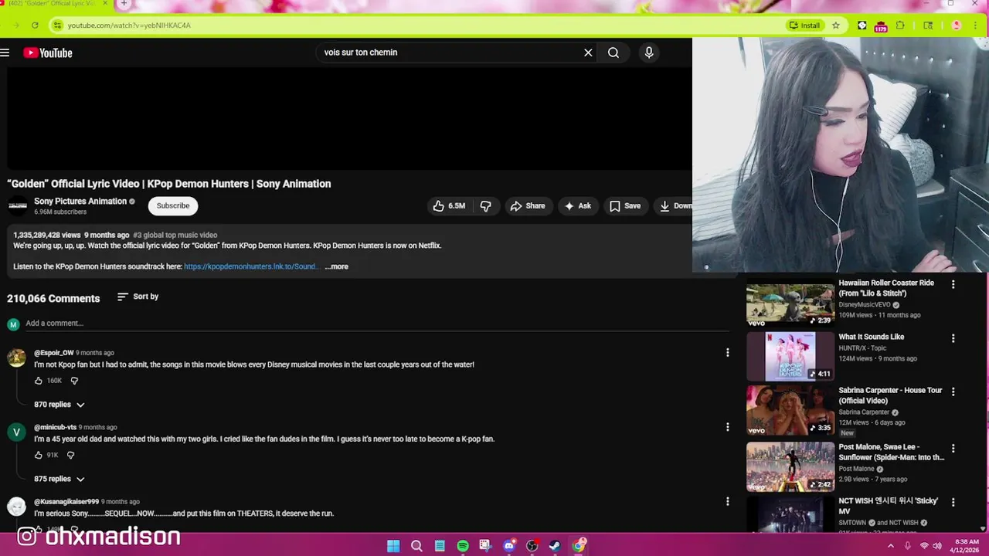Screen dimensions: 989x556
Task: Open the Sort by comments dropdown
Action: (x=138, y=297)
